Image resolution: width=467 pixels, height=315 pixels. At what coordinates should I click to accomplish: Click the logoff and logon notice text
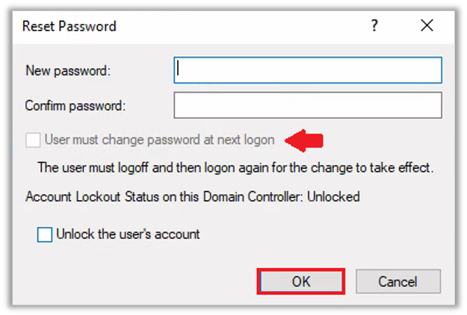[236, 167]
